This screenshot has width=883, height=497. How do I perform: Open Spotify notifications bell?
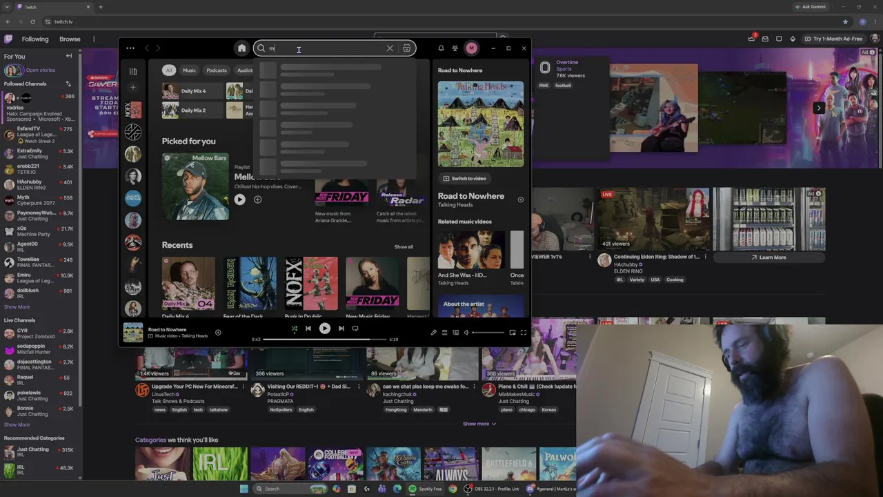(x=441, y=48)
